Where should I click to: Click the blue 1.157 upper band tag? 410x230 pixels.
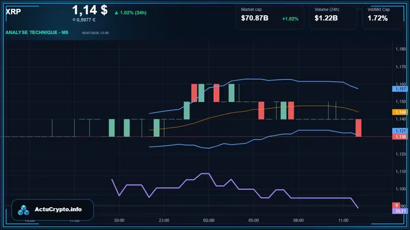400,89
